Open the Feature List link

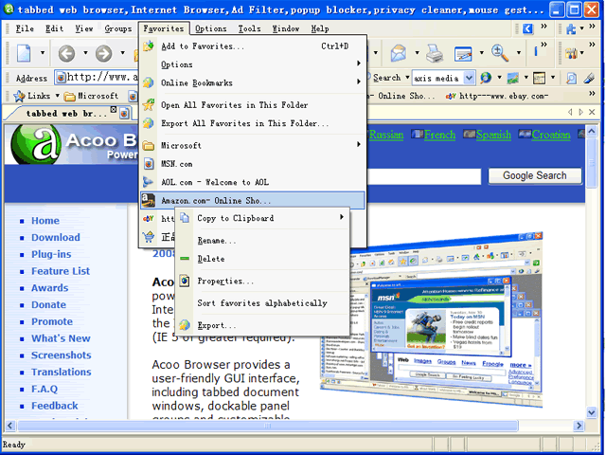(x=61, y=271)
